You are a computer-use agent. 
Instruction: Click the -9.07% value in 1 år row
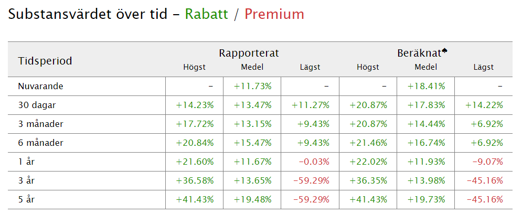pyautogui.click(x=488, y=162)
